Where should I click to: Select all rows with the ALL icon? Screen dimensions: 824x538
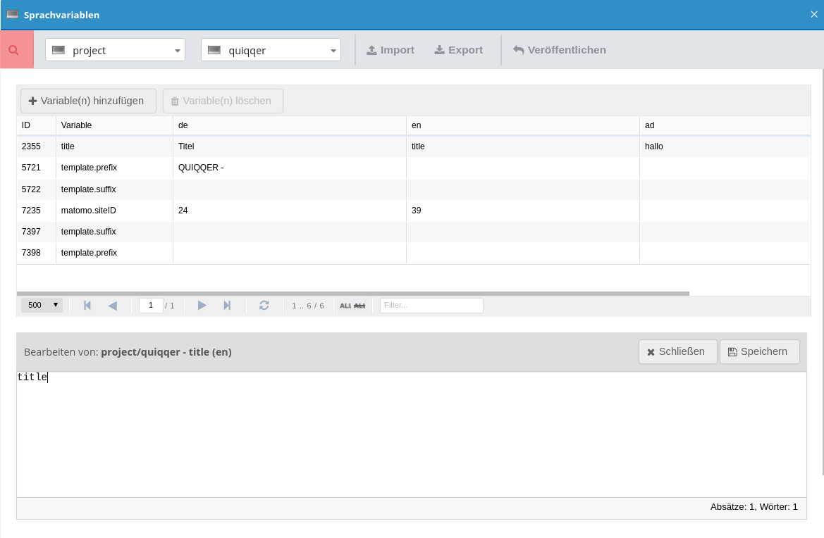point(345,306)
